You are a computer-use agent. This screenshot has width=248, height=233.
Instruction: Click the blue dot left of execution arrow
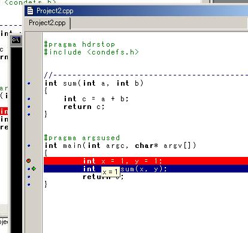[x=29, y=169]
